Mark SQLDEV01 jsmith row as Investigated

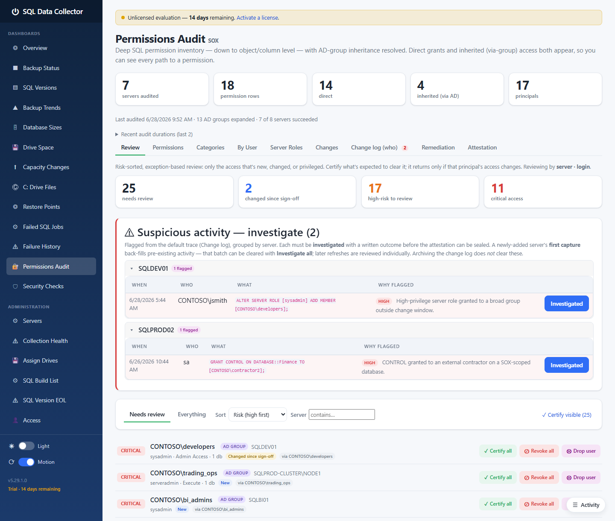pos(566,304)
